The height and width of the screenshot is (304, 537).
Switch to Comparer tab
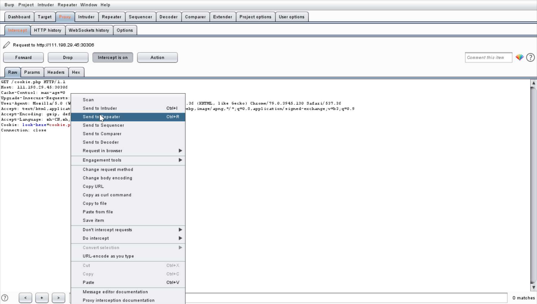pos(195,17)
